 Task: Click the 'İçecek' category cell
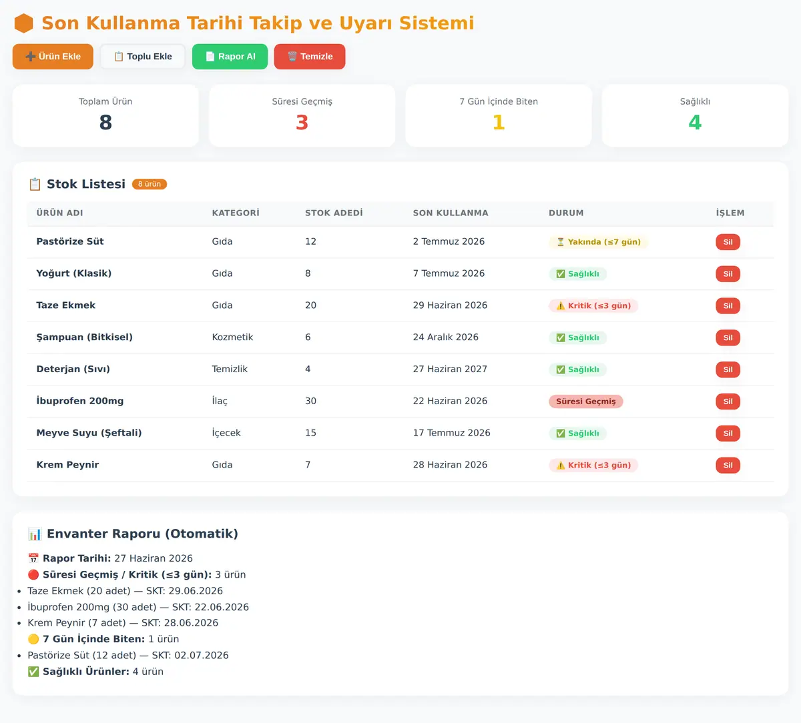tap(226, 433)
